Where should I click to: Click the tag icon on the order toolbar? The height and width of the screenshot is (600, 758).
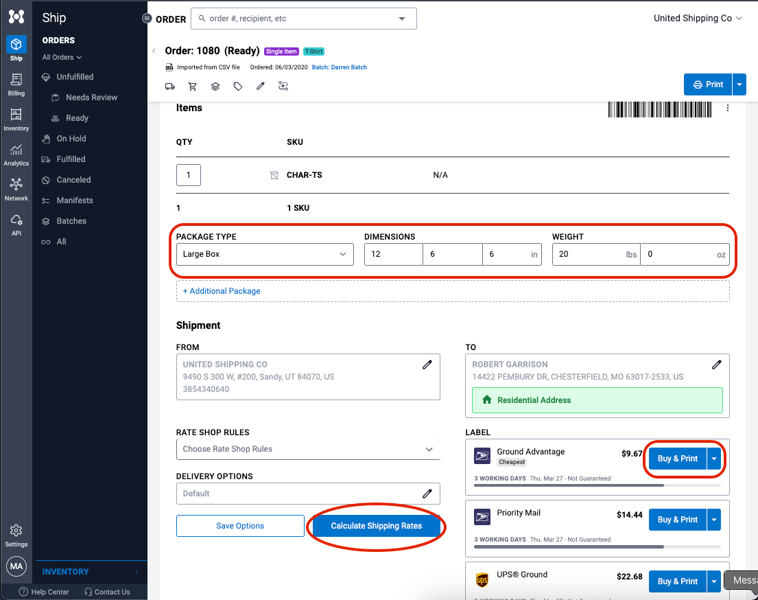(x=238, y=86)
